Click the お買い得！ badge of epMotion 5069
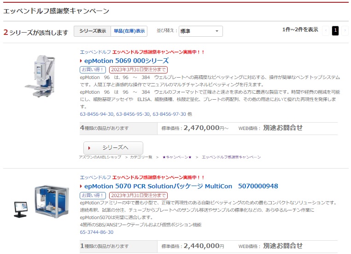 pos(93,70)
